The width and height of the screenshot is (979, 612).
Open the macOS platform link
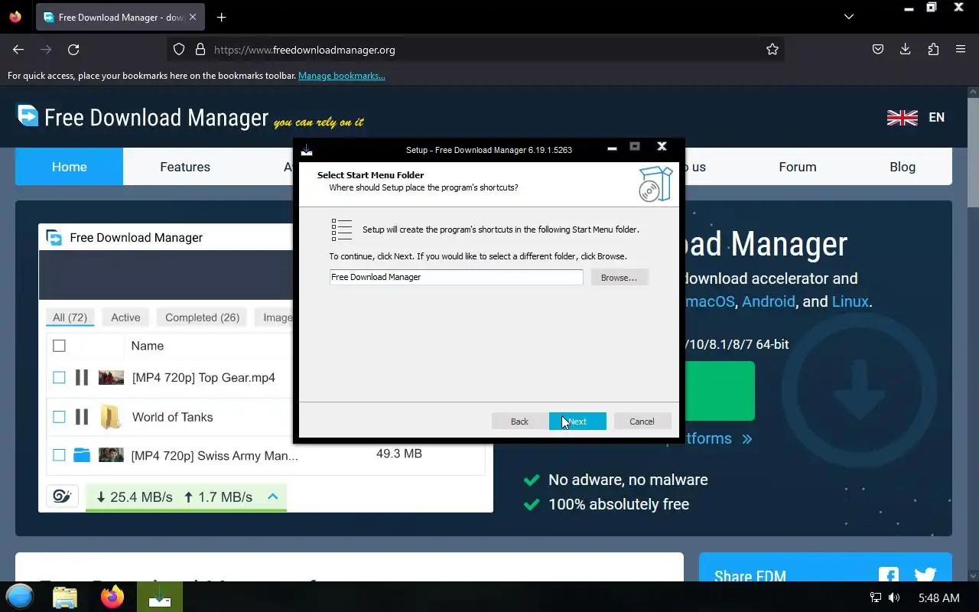[x=710, y=301]
